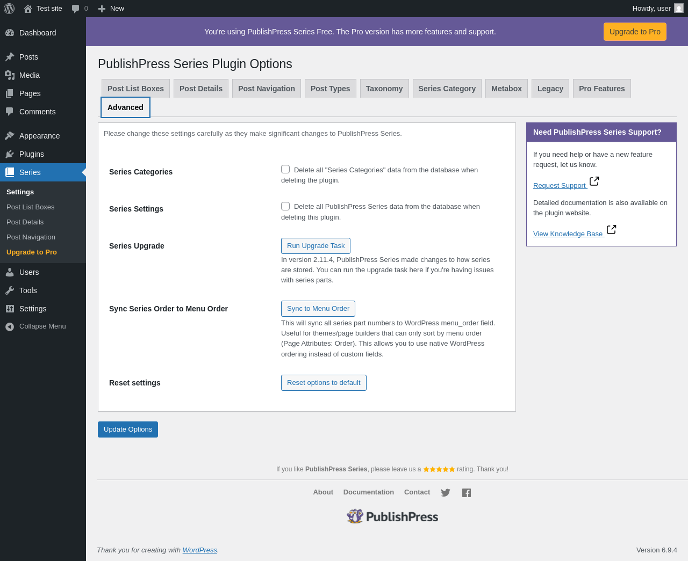Screen dimensions: 688x561
Task: Click the user avatar in admin bar
Action: click(x=679, y=9)
